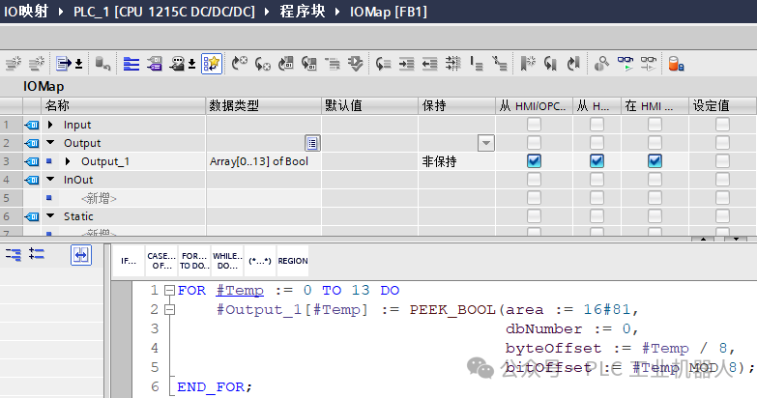Select 程序块 in the breadcrumb path
757x398 pixels.
pyautogui.click(x=303, y=11)
